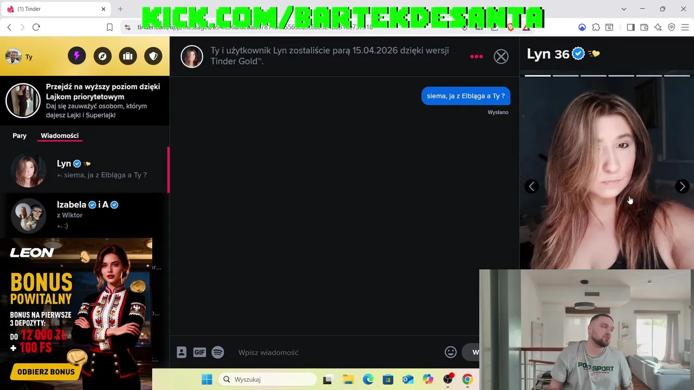The width and height of the screenshot is (694, 390).
Task: Click the browser forward arrow
Action: [22, 27]
